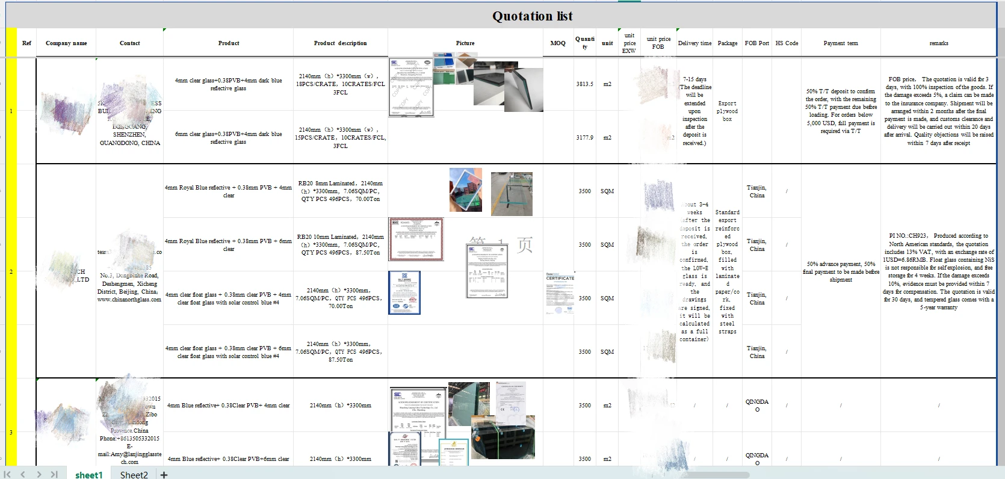This screenshot has width=1005, height=479.
Task: Select the Payment term column header
Action: click(x=840, y=43)
